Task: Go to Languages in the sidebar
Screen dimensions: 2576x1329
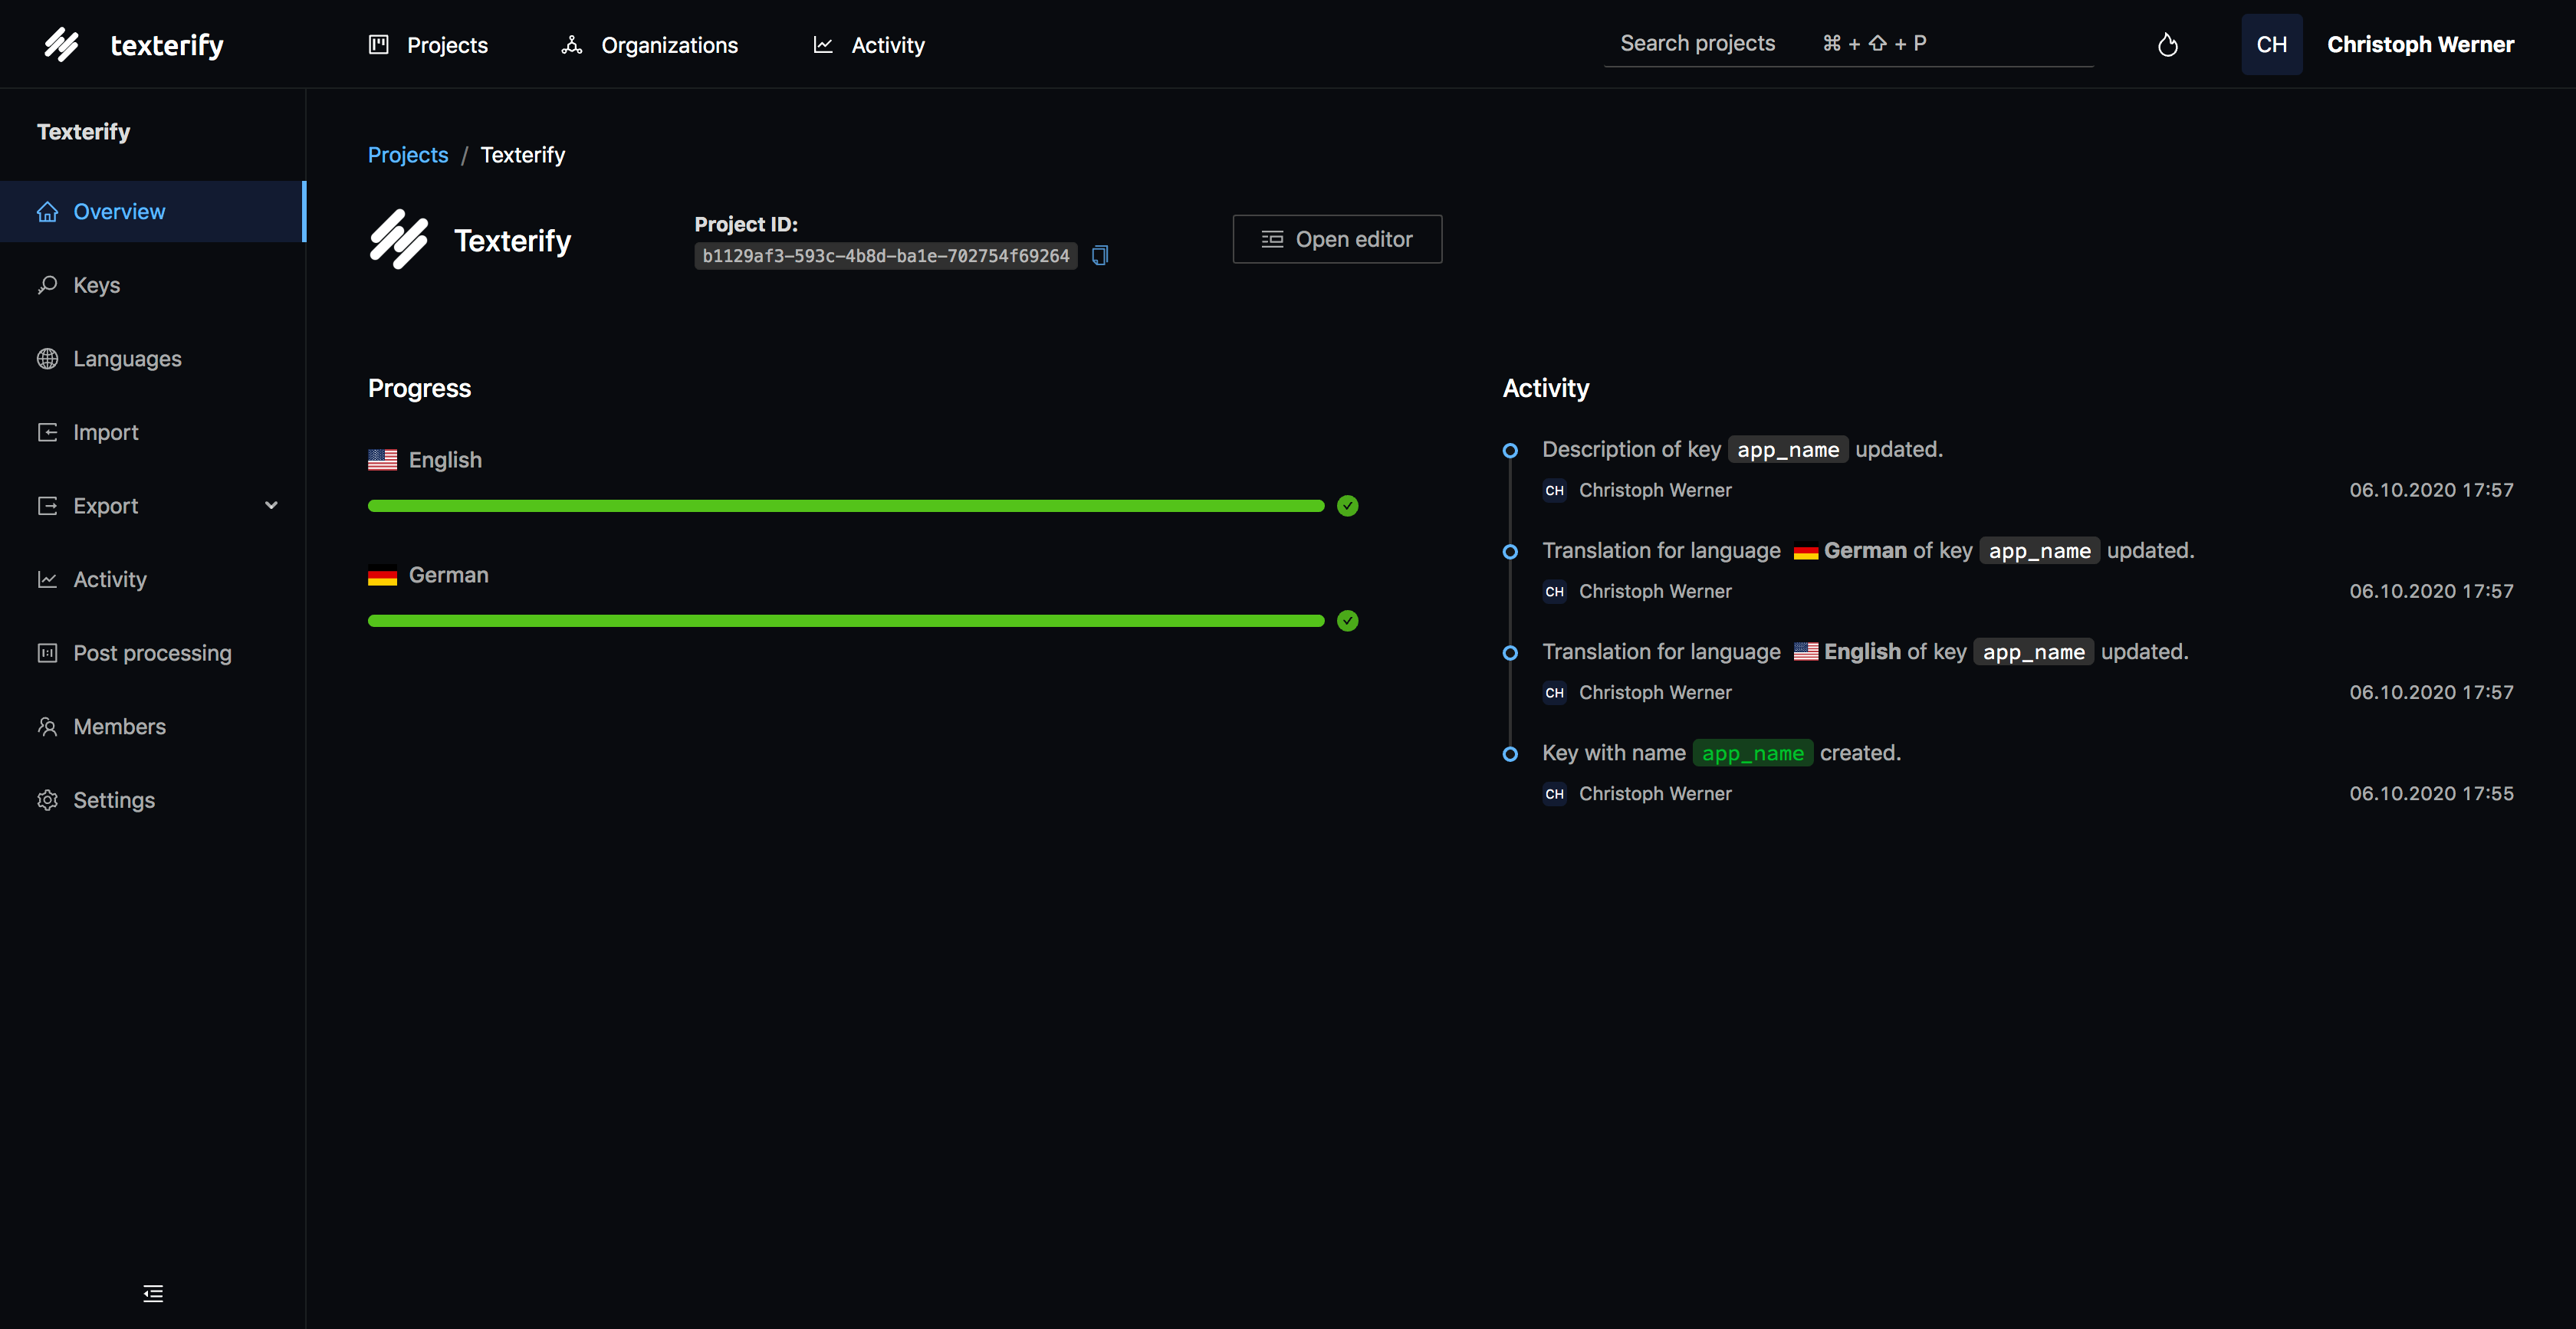Action: (127, 359)
